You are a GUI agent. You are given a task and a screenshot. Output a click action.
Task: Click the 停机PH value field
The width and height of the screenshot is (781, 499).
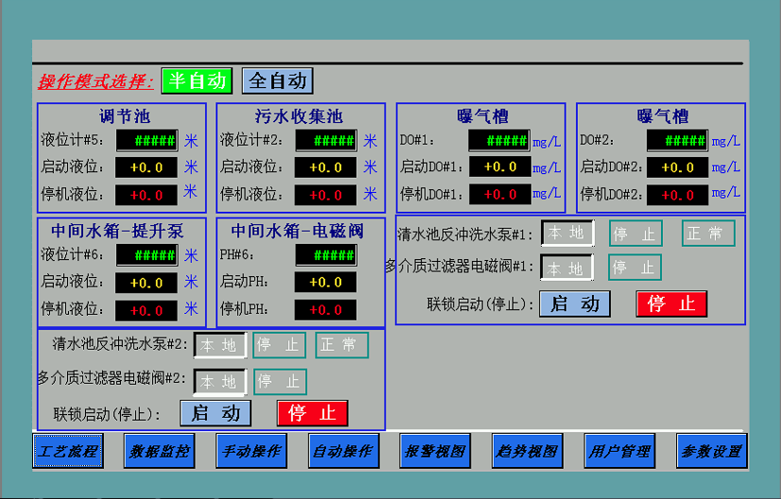pos(325,310)
